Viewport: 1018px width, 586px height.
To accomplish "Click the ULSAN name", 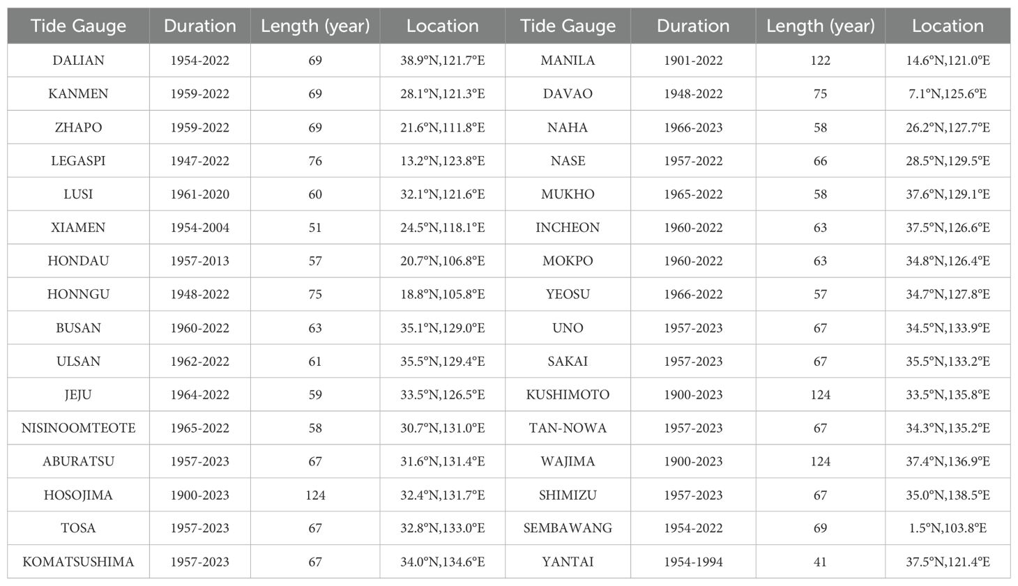I will click(x=78, y=362).
